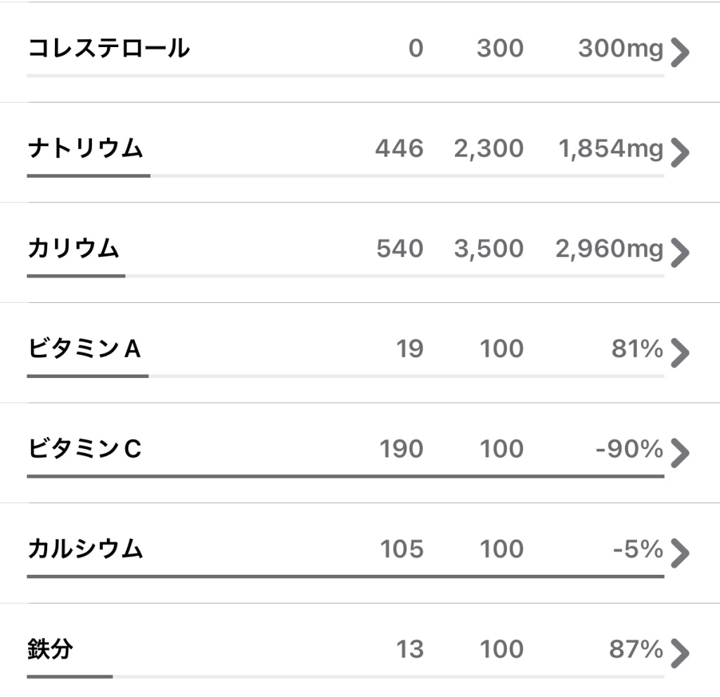The height and width of the screenshot is (697, 720).
Task: Click the カルシウム row chevron
Action: coord(680,553)
